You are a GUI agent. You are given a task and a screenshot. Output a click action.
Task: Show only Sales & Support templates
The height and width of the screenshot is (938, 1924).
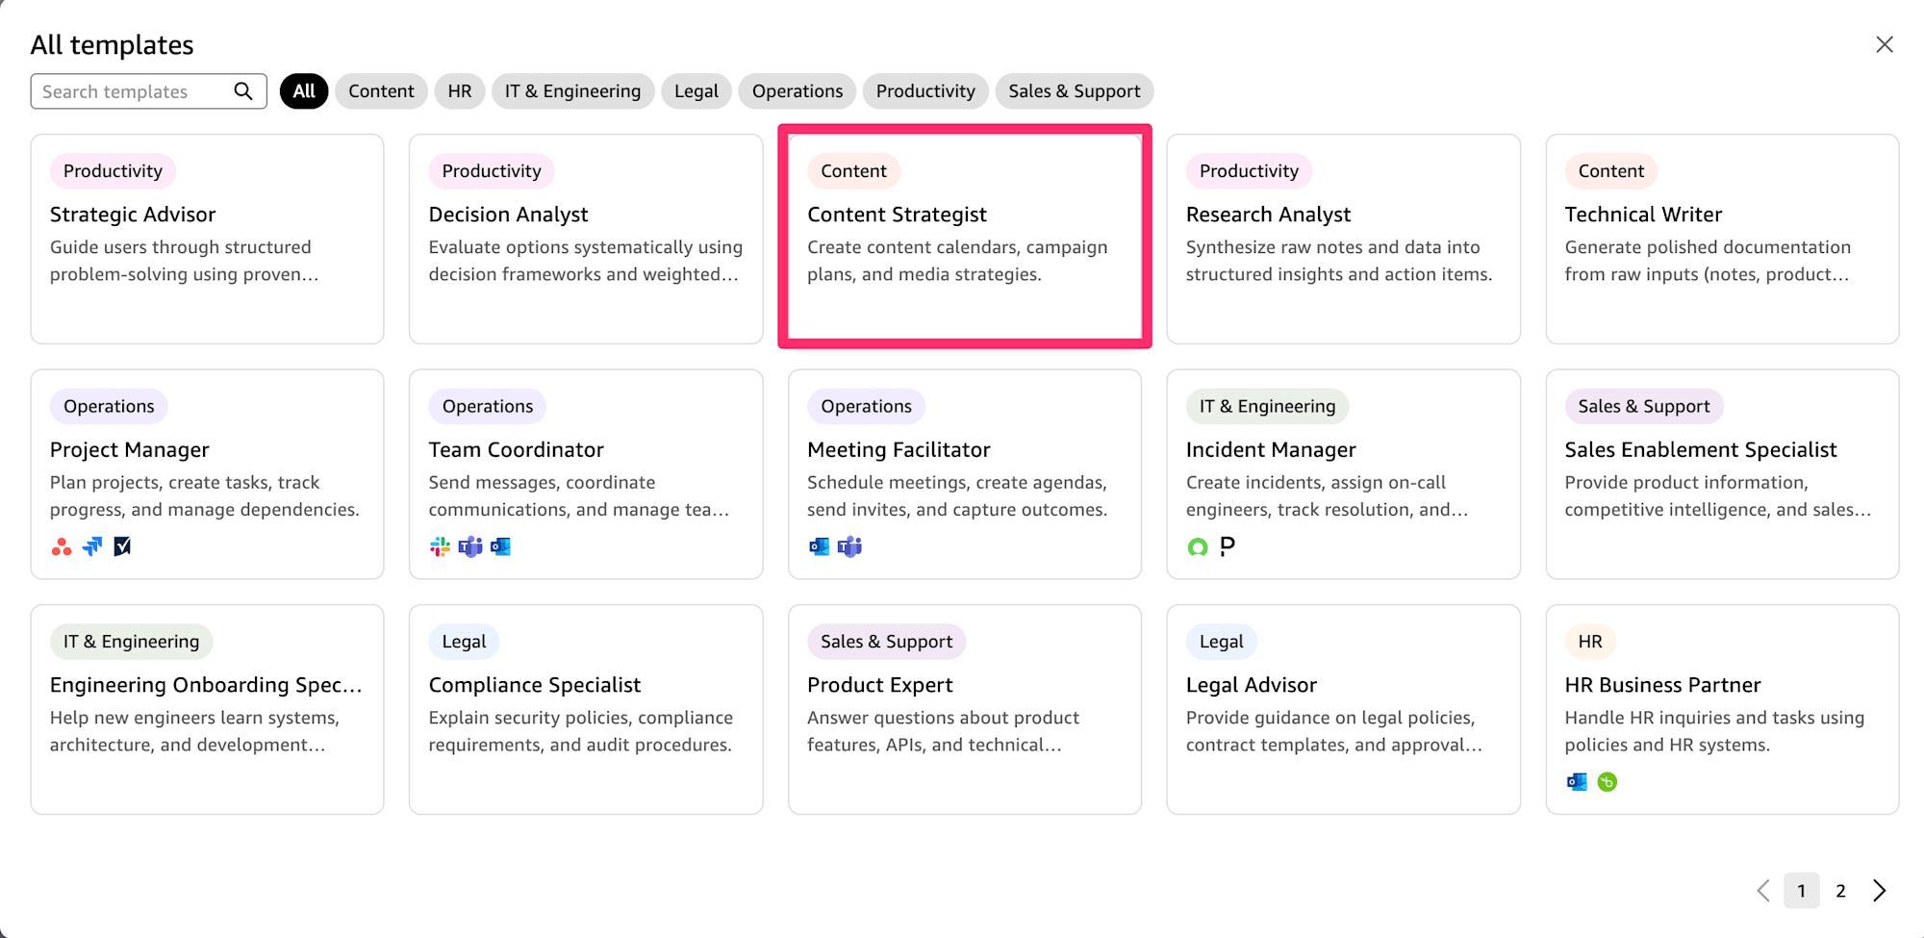click(x=1074, y=91)
